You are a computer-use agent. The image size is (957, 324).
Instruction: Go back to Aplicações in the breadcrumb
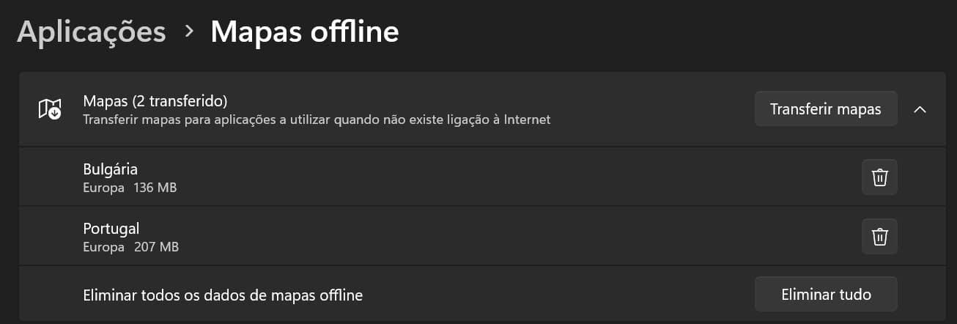pyautogui.click(x=91, y=32)
